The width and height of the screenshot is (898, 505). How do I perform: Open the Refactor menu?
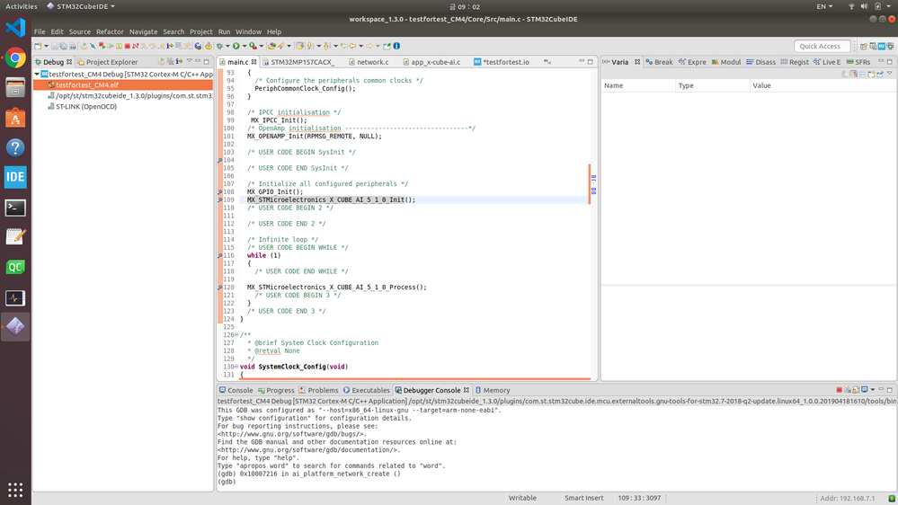110,31
